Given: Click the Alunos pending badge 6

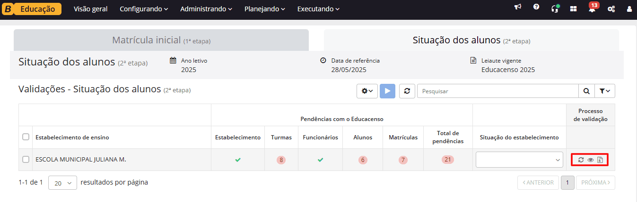Looking at the screenshot, I should [x=363, y=160].
